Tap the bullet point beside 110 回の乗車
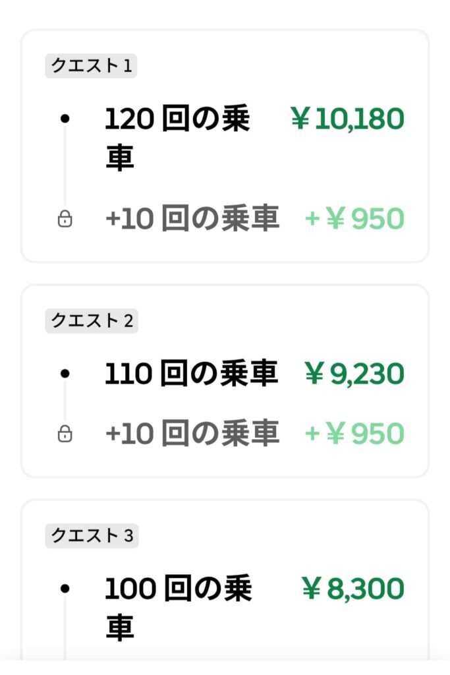This screenshot has width=450, height=675. point(65,372)
